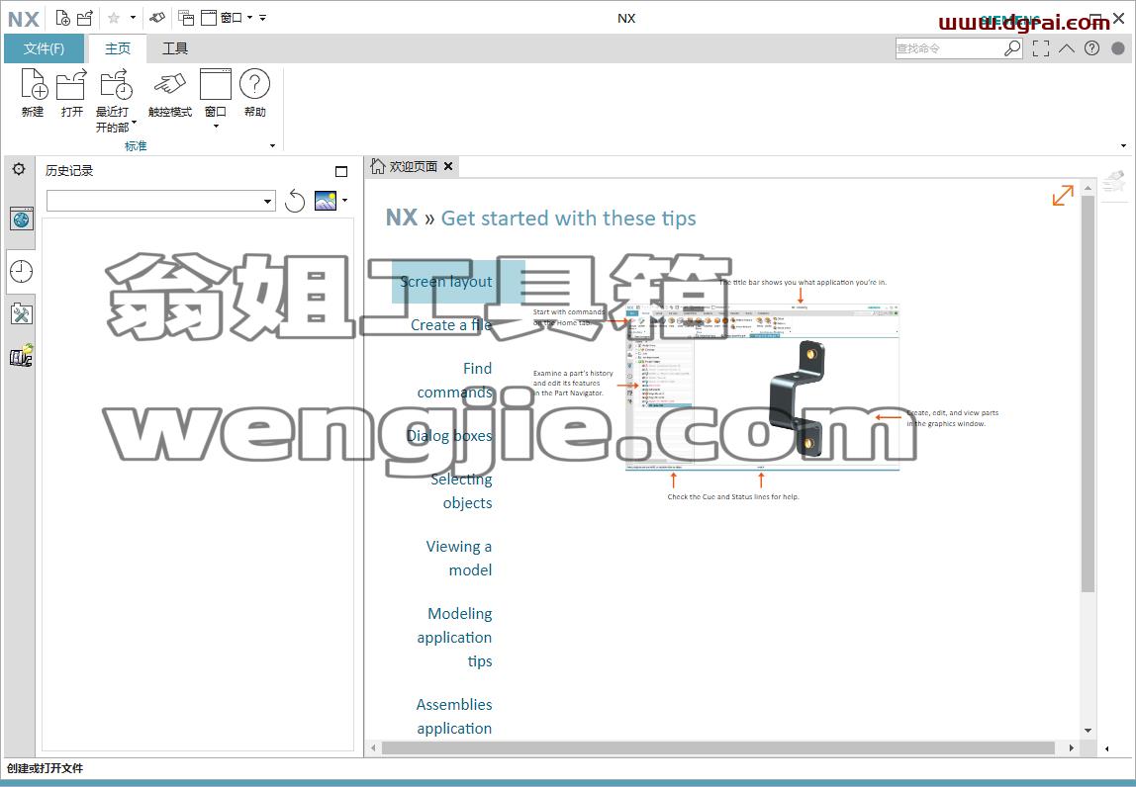
Task: Open the web browser globe tab in resource bar
Action: pos(21,218)
